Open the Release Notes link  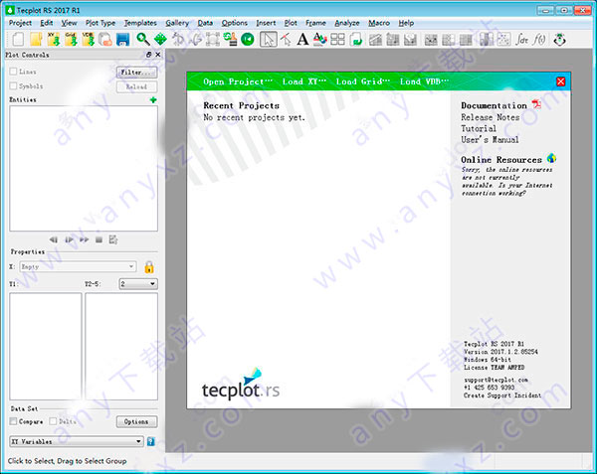(x=490, y=117)
